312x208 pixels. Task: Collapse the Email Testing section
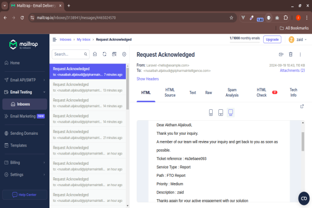(x=24, y=92)
